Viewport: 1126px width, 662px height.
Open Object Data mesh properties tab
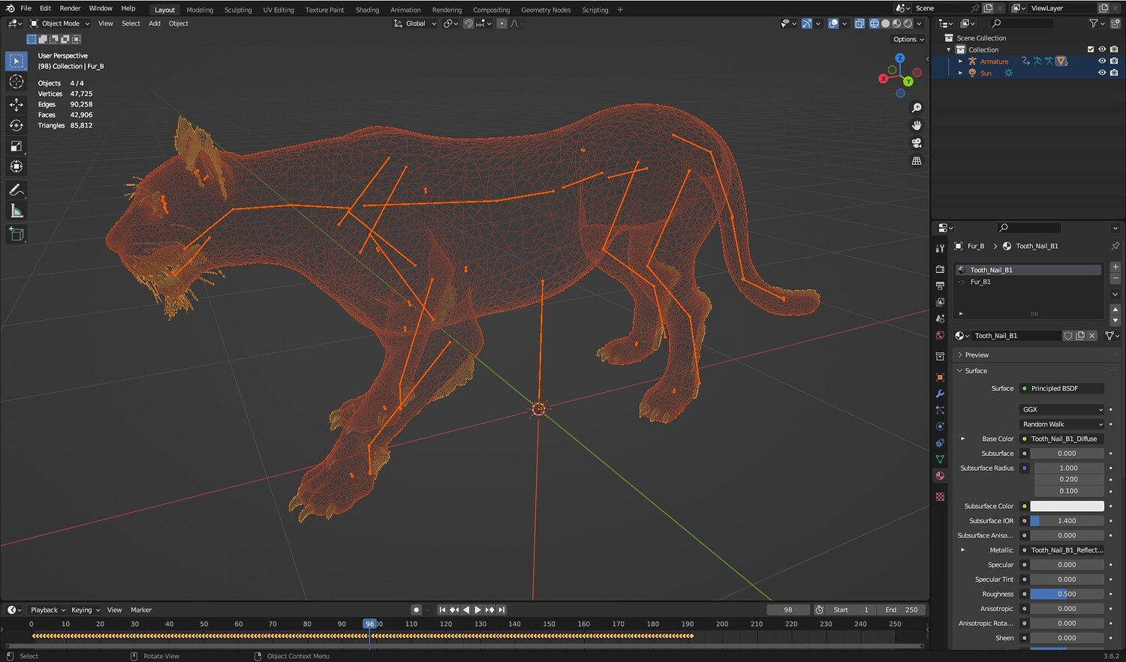click(x=940, y=460)
